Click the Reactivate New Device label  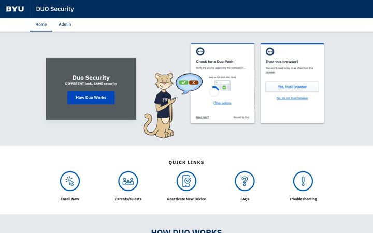point(187,199)
